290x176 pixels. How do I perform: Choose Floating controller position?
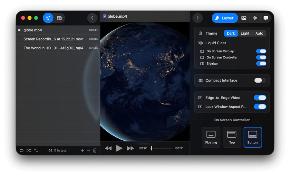[x=211, y=137]
